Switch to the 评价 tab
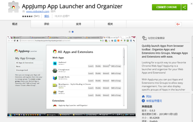Viewport: 193px width, 122px height. tap(47, 24)
